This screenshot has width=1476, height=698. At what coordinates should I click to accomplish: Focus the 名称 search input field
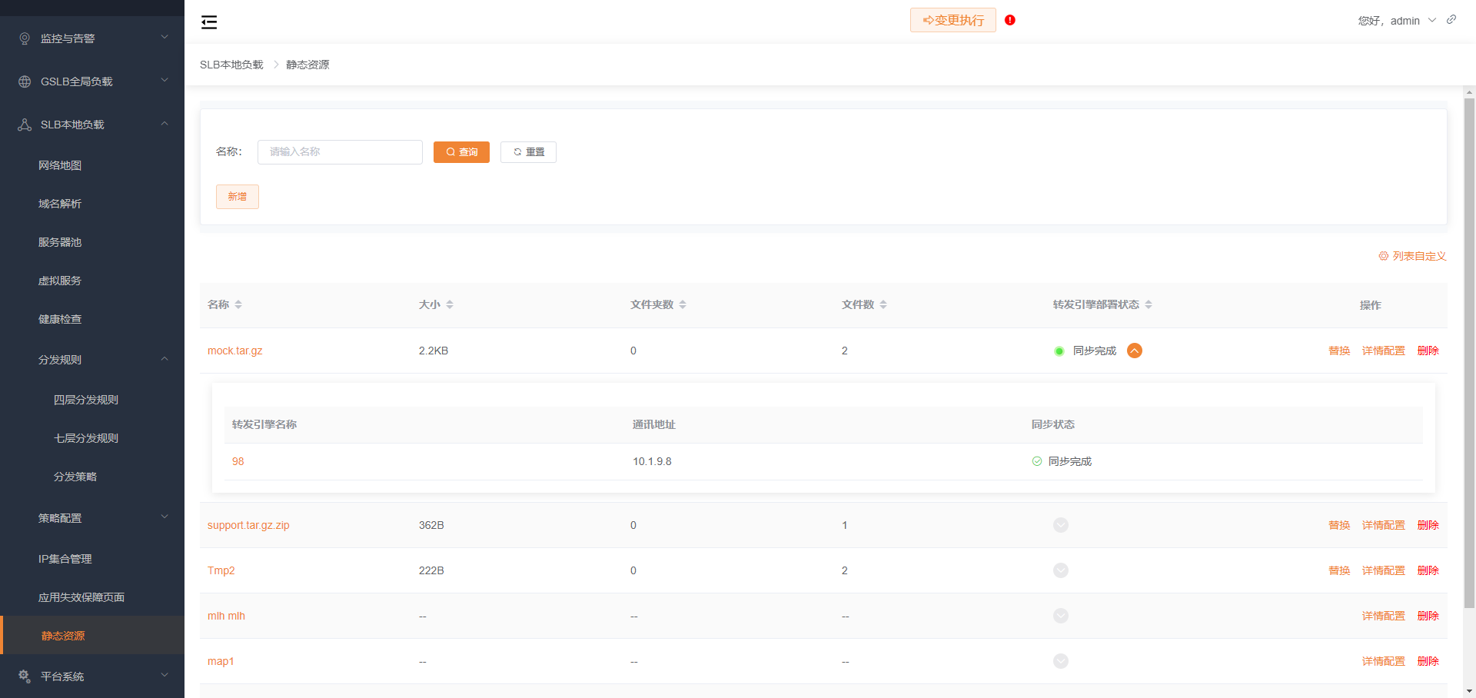point(340,152)
